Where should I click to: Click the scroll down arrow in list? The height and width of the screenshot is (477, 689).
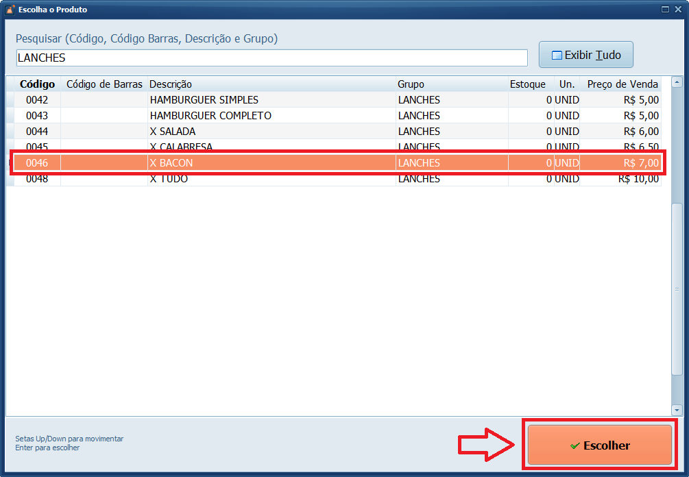677,410
